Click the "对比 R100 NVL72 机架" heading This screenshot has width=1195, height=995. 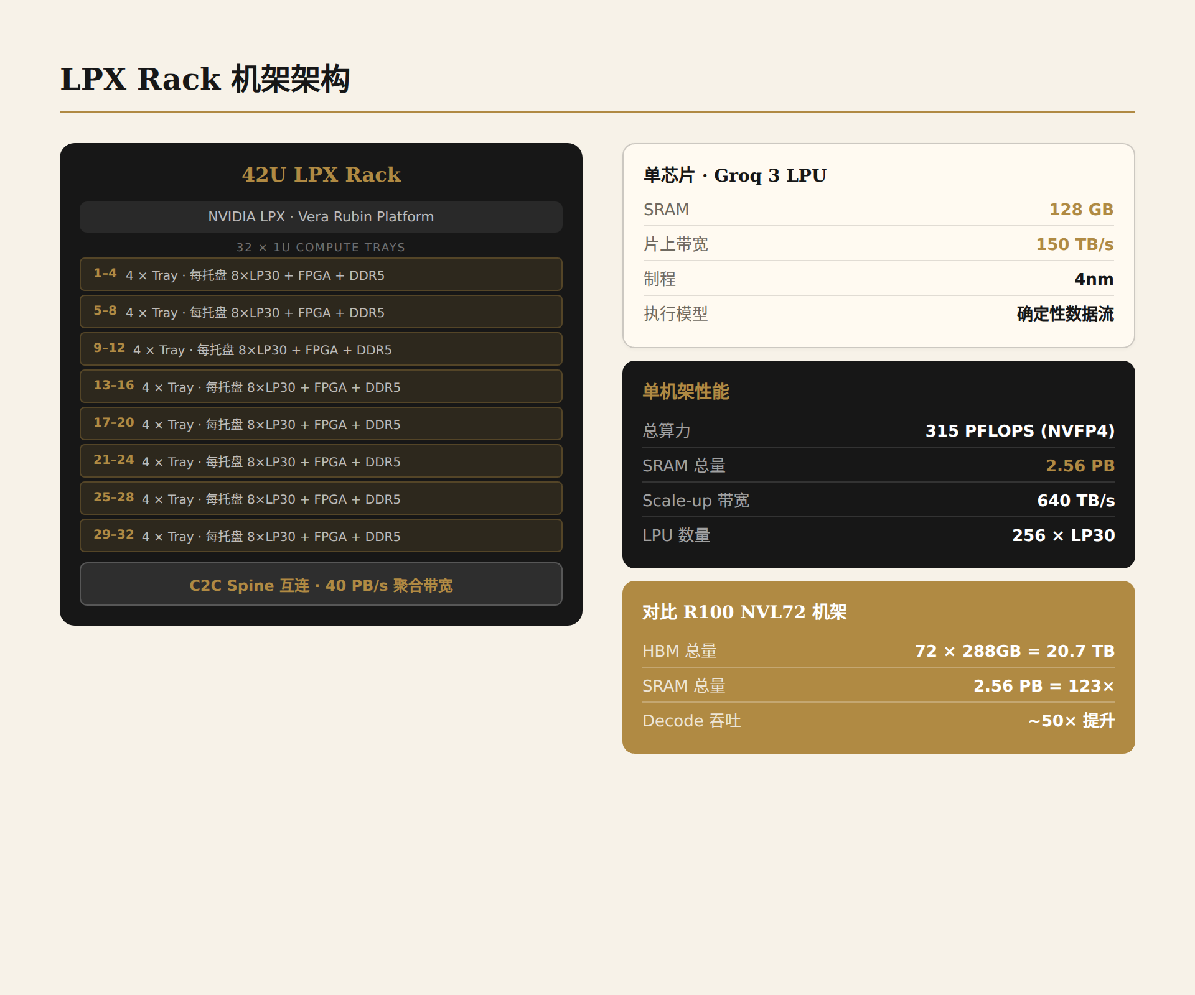[744, 612]
